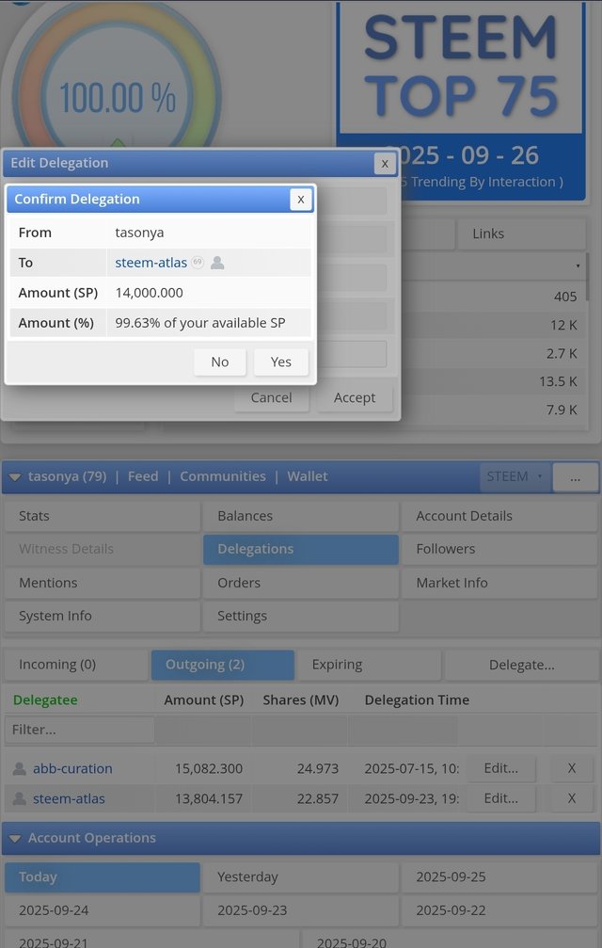Switch to the Balances tab

301,516
